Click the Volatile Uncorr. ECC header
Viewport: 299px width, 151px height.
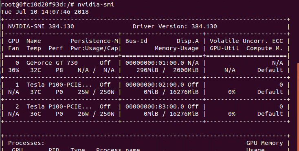[246, 41]
